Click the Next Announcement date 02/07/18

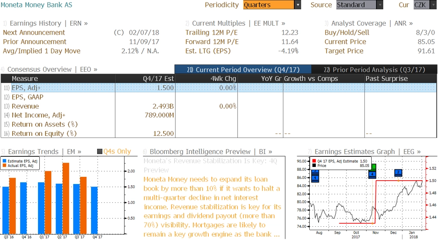[144, 32]
